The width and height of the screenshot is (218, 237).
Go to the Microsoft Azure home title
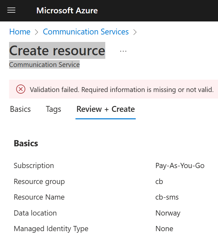coord(67,10)
